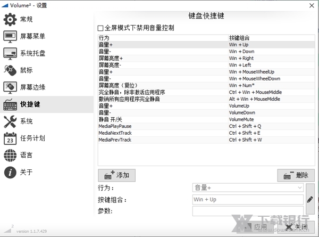Click the version 1.1.7.429 label
This screenshot has height=237, width=319.
pos(31,231)
